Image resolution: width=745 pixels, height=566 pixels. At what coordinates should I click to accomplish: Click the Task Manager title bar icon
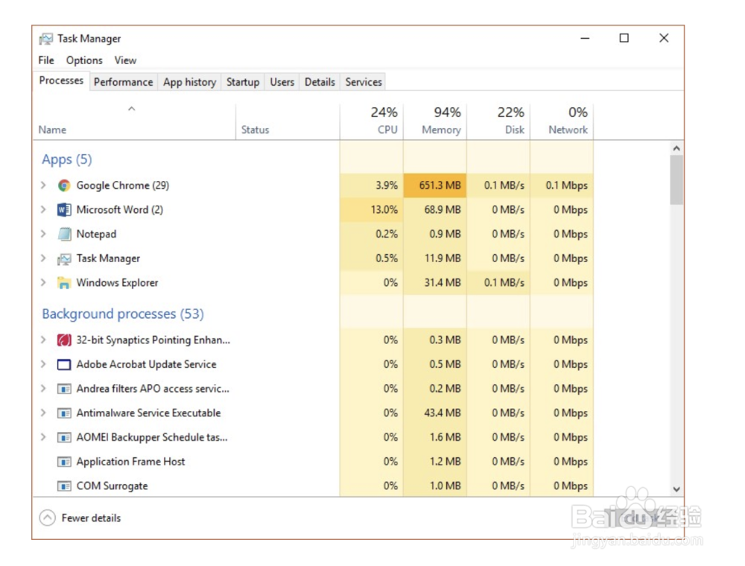click(46, 39)
